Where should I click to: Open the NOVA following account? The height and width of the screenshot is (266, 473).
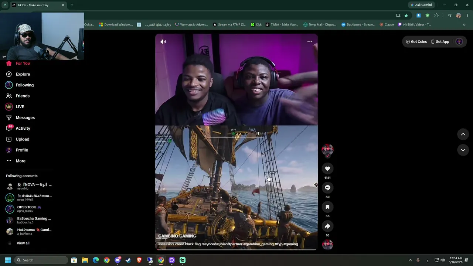click(29, 186)
